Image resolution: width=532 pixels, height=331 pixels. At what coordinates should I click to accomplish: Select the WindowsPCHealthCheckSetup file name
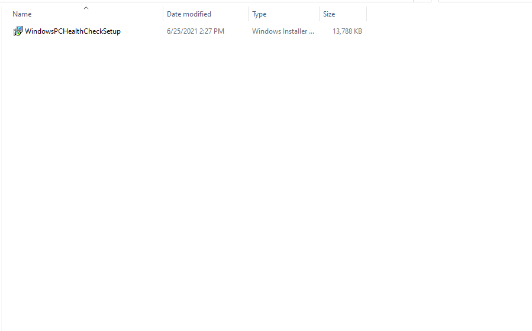[x=73, y=31]
